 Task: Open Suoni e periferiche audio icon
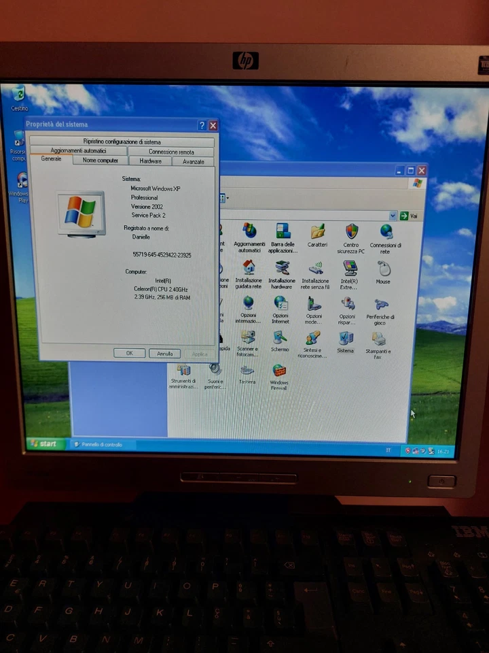pyautogui.click(x=215, y=376)
